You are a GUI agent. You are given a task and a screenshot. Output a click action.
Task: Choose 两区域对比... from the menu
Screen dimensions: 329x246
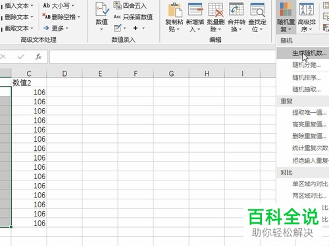[303, 195]
